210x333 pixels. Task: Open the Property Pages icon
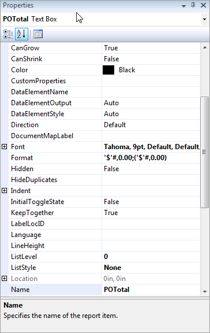38,34
